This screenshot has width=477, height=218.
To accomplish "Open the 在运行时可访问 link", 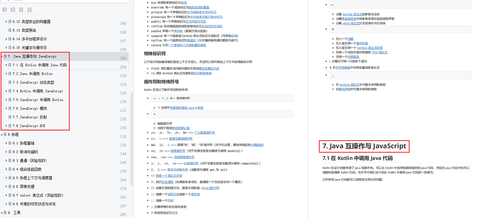I will coord(212,26).
